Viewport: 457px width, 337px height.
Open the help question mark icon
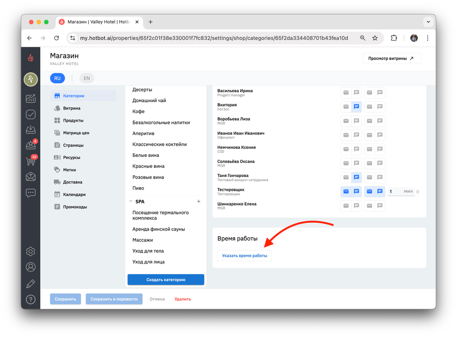pyautogui.click(x=31, y=300)
